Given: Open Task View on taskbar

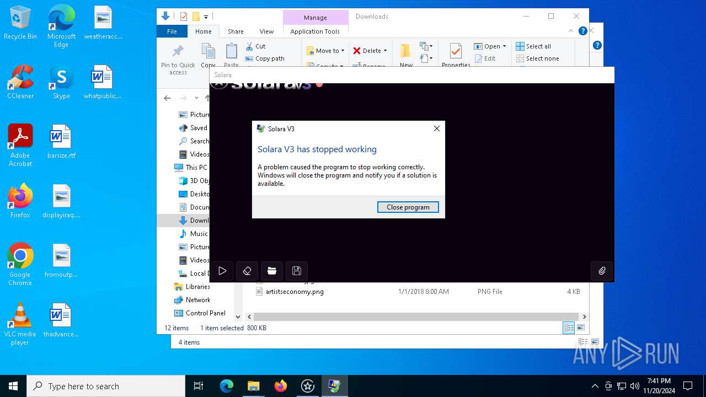Looking at the screenshot, I should [x=199, y=386].
